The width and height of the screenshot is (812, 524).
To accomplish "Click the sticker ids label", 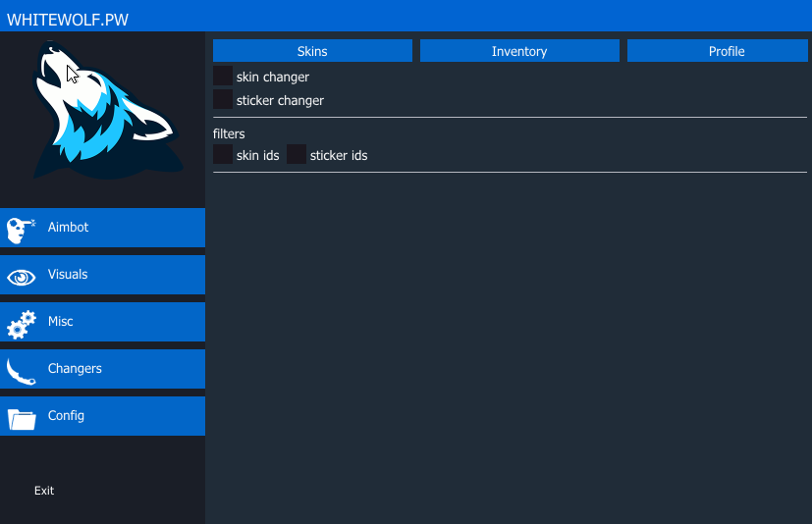I will coord(338,155).
